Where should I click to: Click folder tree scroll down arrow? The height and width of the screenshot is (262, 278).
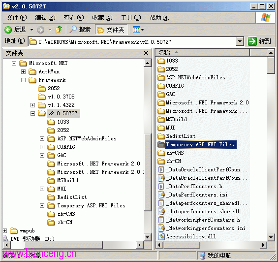pos(147,237)
